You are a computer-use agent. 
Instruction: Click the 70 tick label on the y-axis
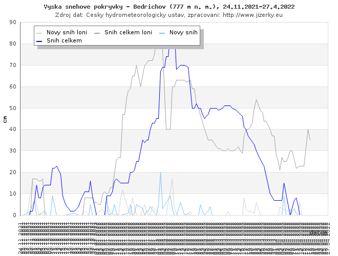tap(12, 65)
